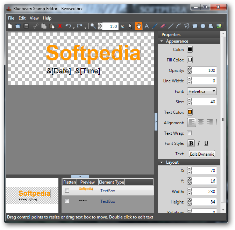Screen dimensions: 235x230
Task: Click the Undo arrow icon
Action: click(x=68, y=26)
